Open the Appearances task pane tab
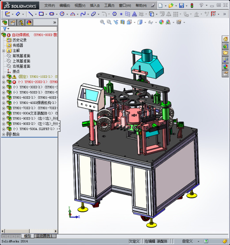Viewport: 230px width, 245px height. pos(225,67)
